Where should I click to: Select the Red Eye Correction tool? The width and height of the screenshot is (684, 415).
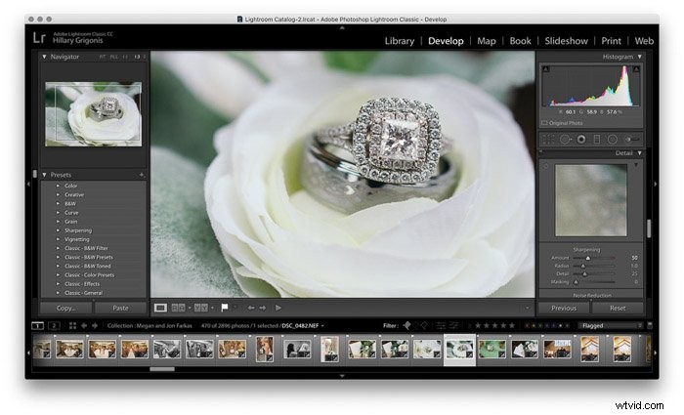(581, 140)
